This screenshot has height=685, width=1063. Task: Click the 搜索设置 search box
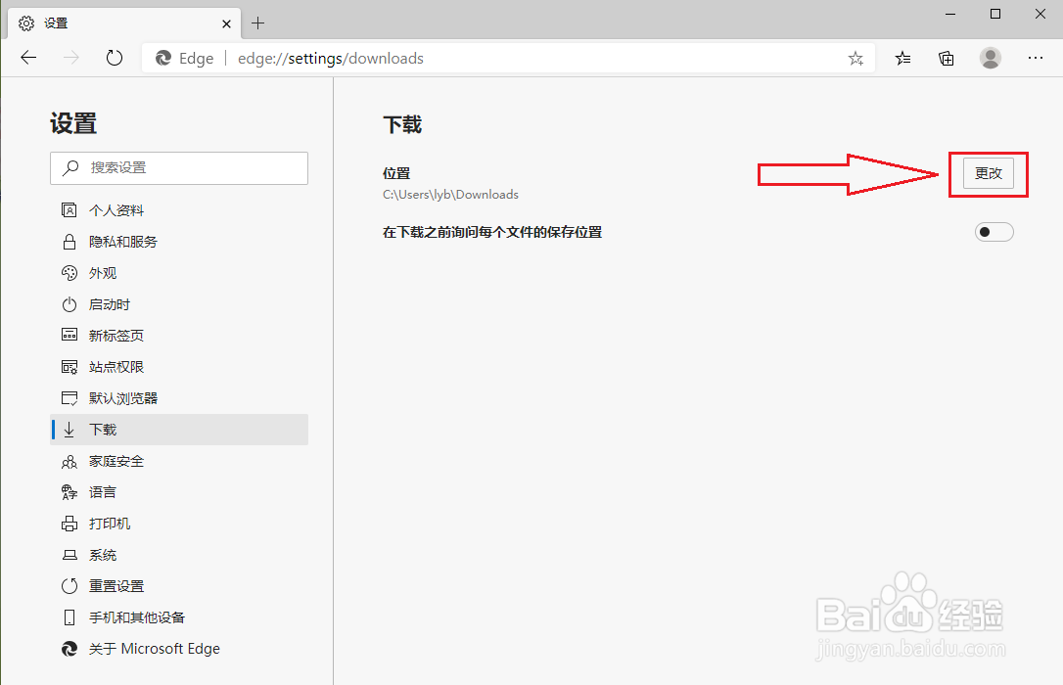(x=179, y=168)
